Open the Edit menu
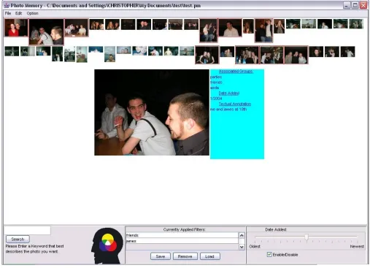This screenshot has width=370, height=268. point(18,13)
